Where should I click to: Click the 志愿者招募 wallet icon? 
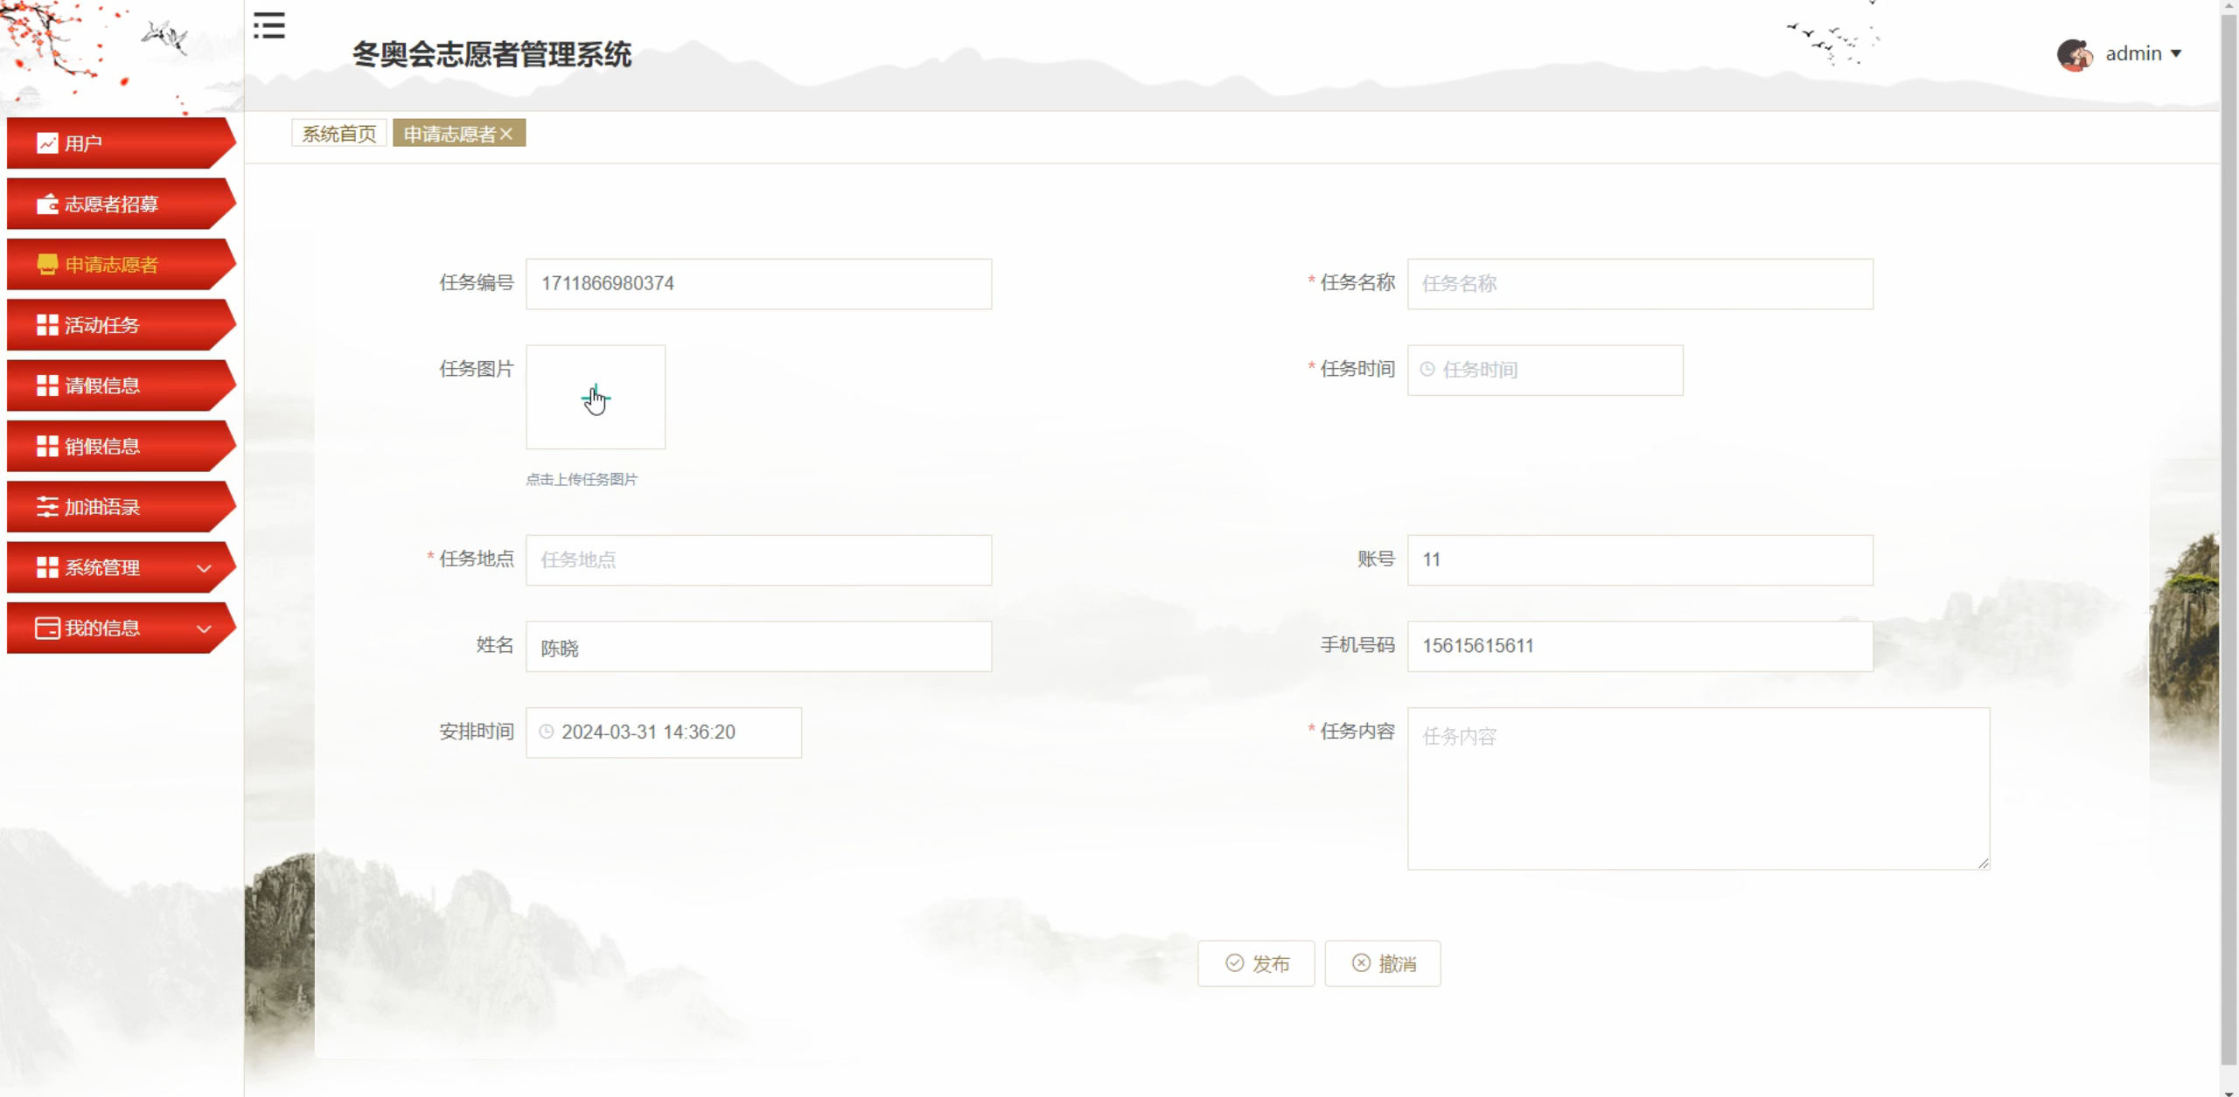pos(47,205)
